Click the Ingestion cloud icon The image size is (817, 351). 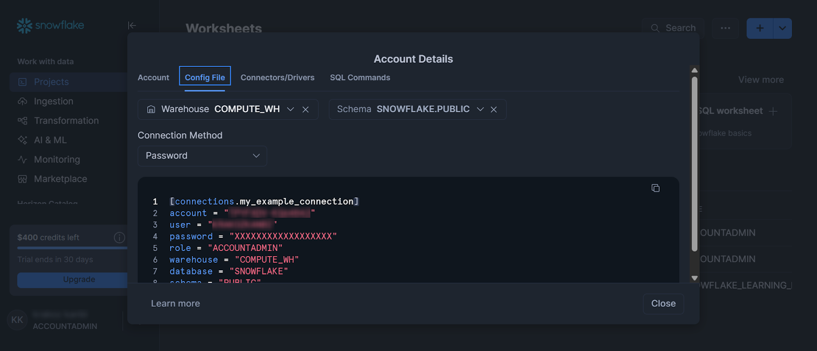tap(22, 101)
